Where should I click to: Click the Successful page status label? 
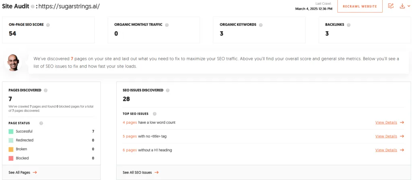click(x=24, y=131)
